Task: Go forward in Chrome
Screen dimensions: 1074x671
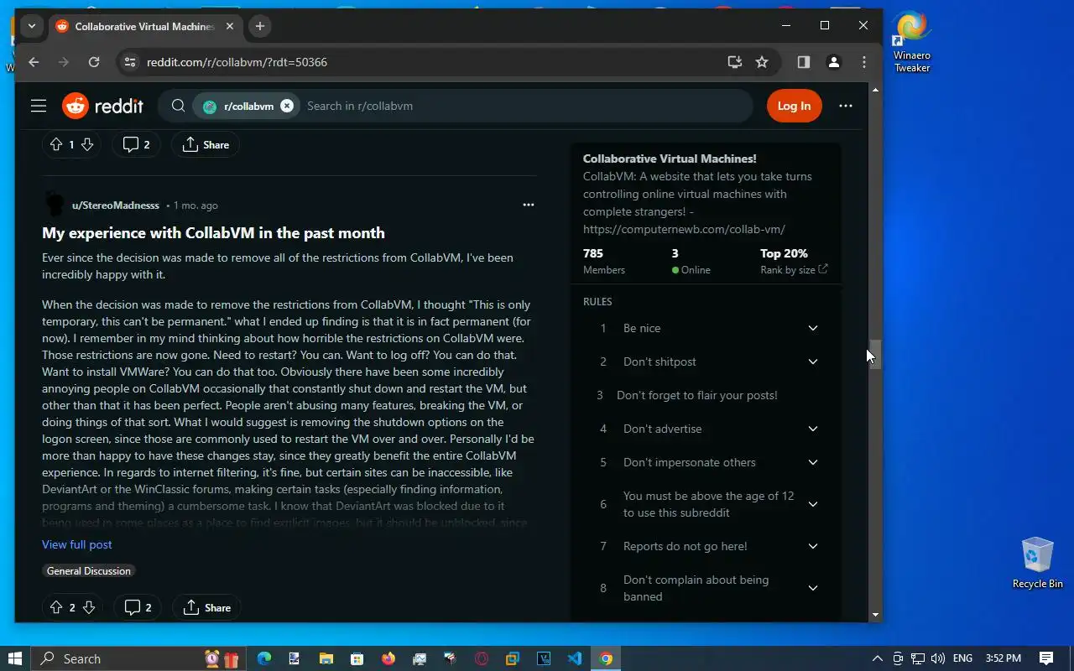Action: coord(64,62)
